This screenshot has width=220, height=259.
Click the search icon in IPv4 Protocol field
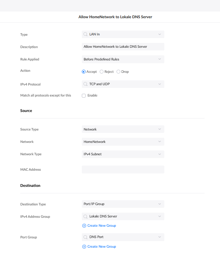(85, 84)
